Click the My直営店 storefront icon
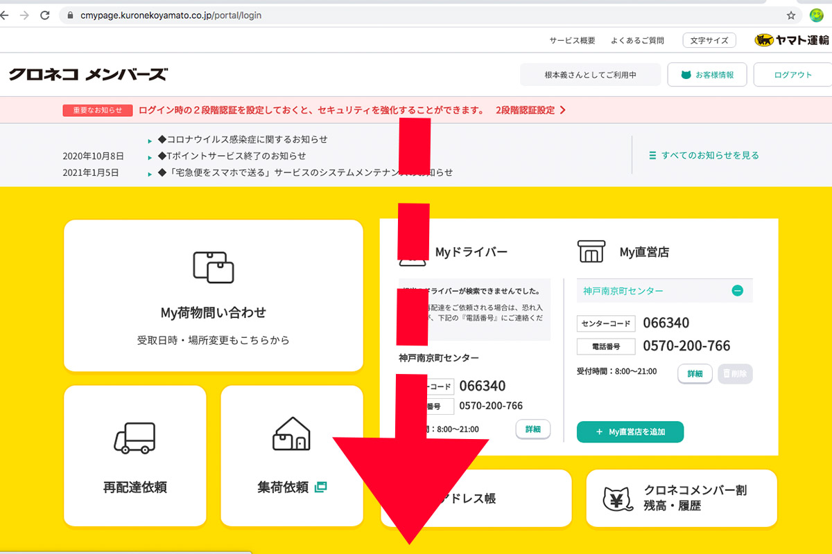 click(592, 252)
